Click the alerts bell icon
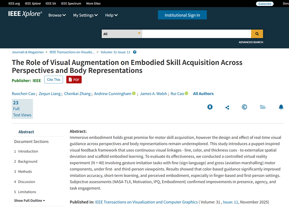 281,107
